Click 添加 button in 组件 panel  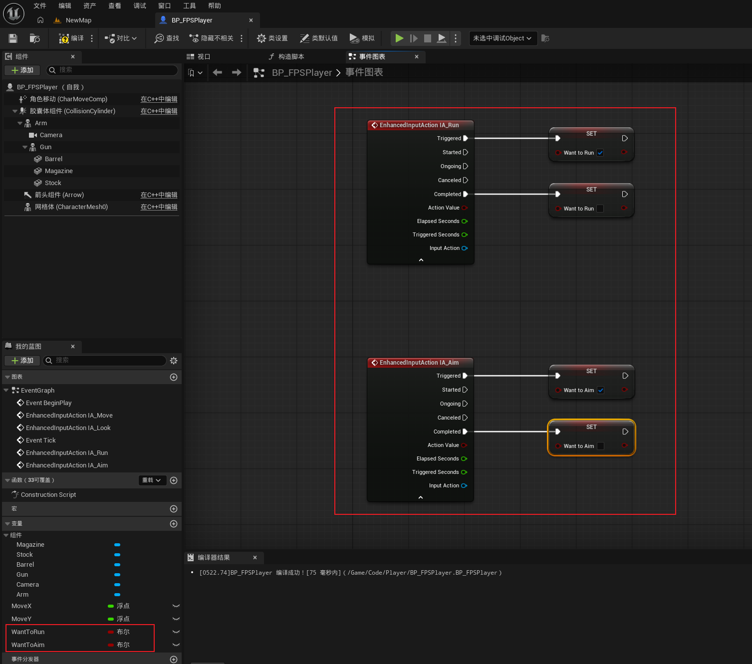22,70
